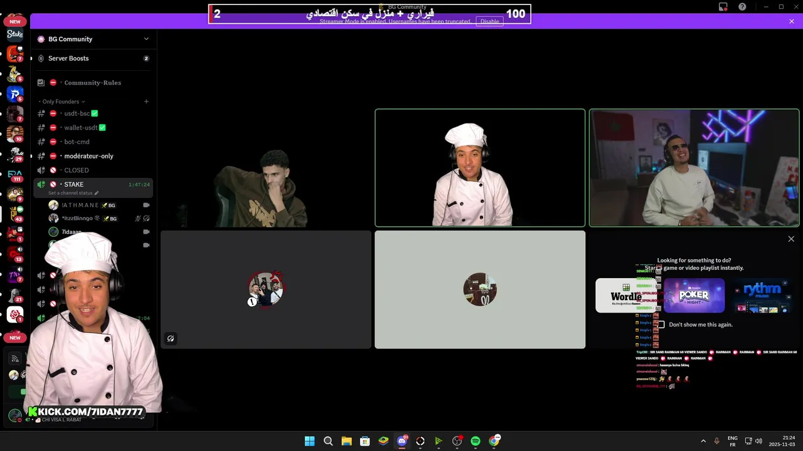Click Disable button in Streamer Mode banner
Image resolution: width=803 pixels, height=451 pixels.
tap(489, 21)
